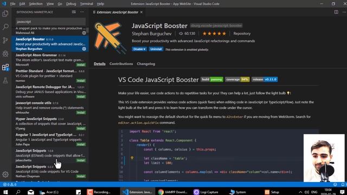Click the coverage badge
The image size is (347, 195).
click(237, 80)
